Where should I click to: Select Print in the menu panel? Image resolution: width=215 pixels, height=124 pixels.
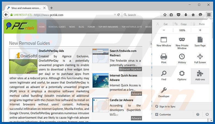click(164, 59)
